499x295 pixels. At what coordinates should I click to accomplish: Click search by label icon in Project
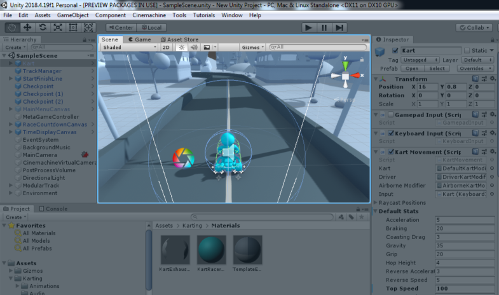click(x=352, y=217)
